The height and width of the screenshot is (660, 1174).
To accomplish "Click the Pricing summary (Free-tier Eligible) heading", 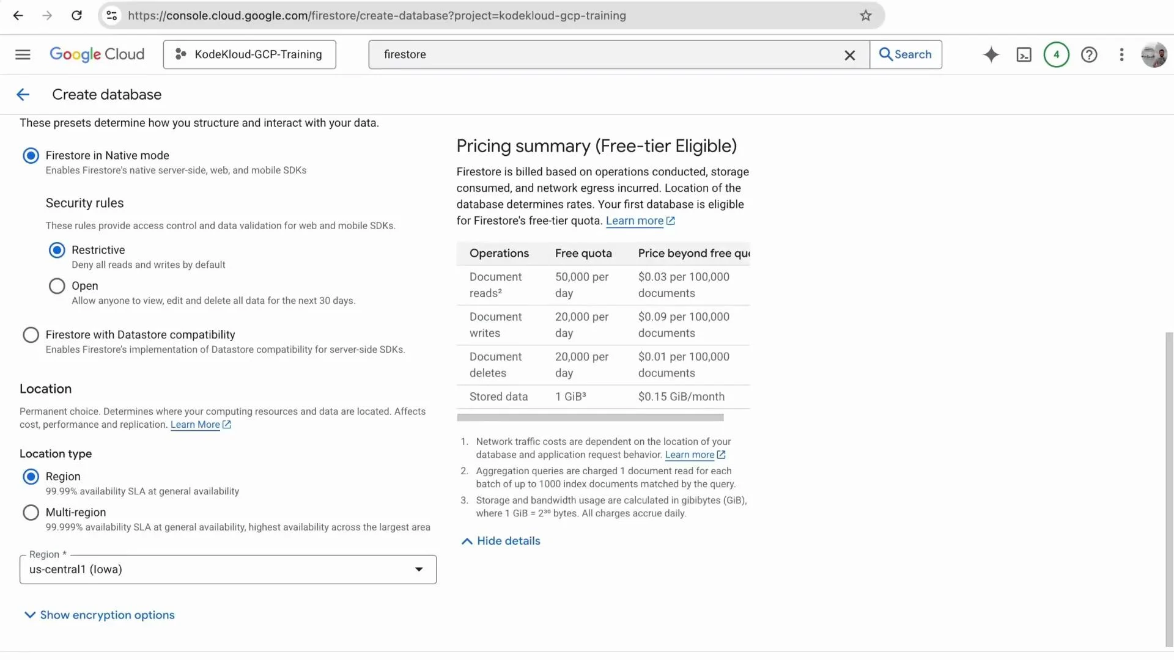I will point(596,146).
